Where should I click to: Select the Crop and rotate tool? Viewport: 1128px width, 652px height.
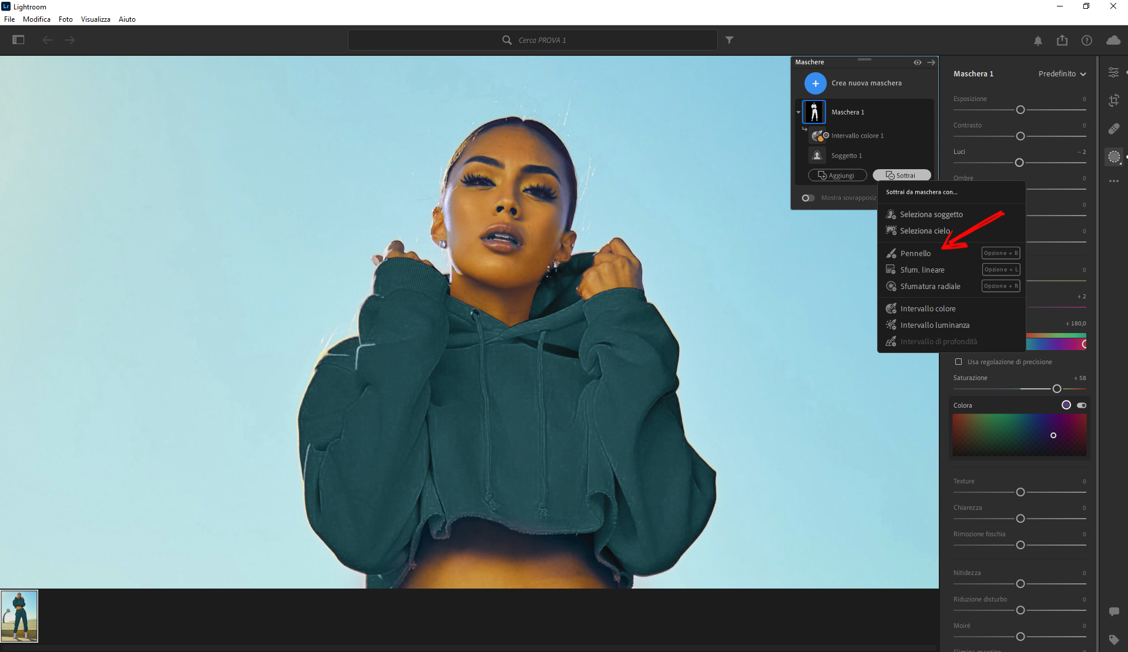click(x=1113, y=100)
